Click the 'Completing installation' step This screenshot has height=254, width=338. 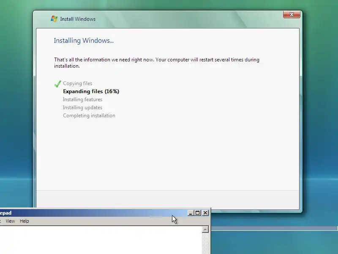(x=89, y=116)
